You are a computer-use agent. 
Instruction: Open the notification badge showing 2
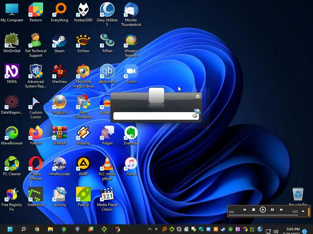304,231
